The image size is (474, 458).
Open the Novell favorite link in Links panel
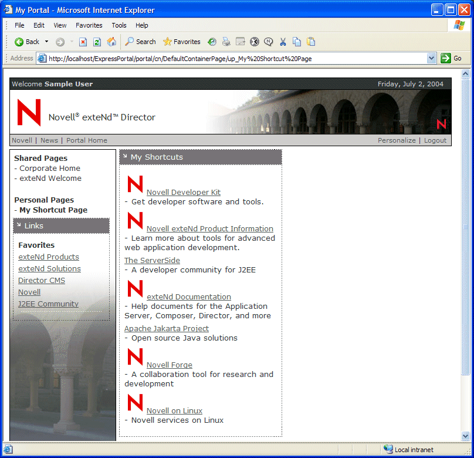29,292
